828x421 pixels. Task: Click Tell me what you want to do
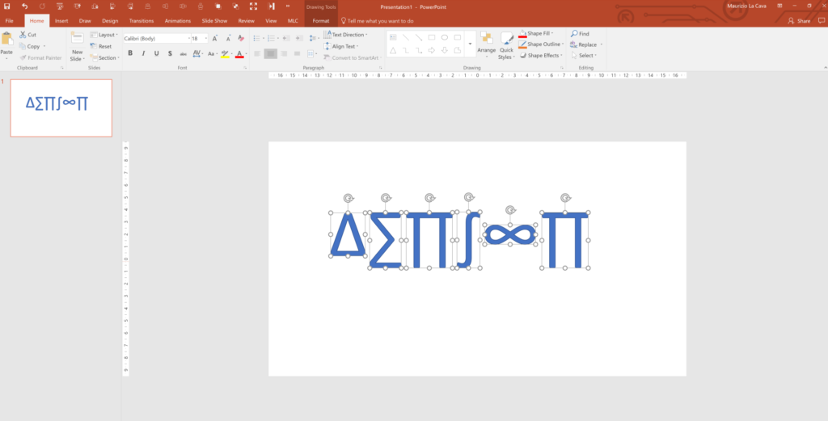(377, 21)
